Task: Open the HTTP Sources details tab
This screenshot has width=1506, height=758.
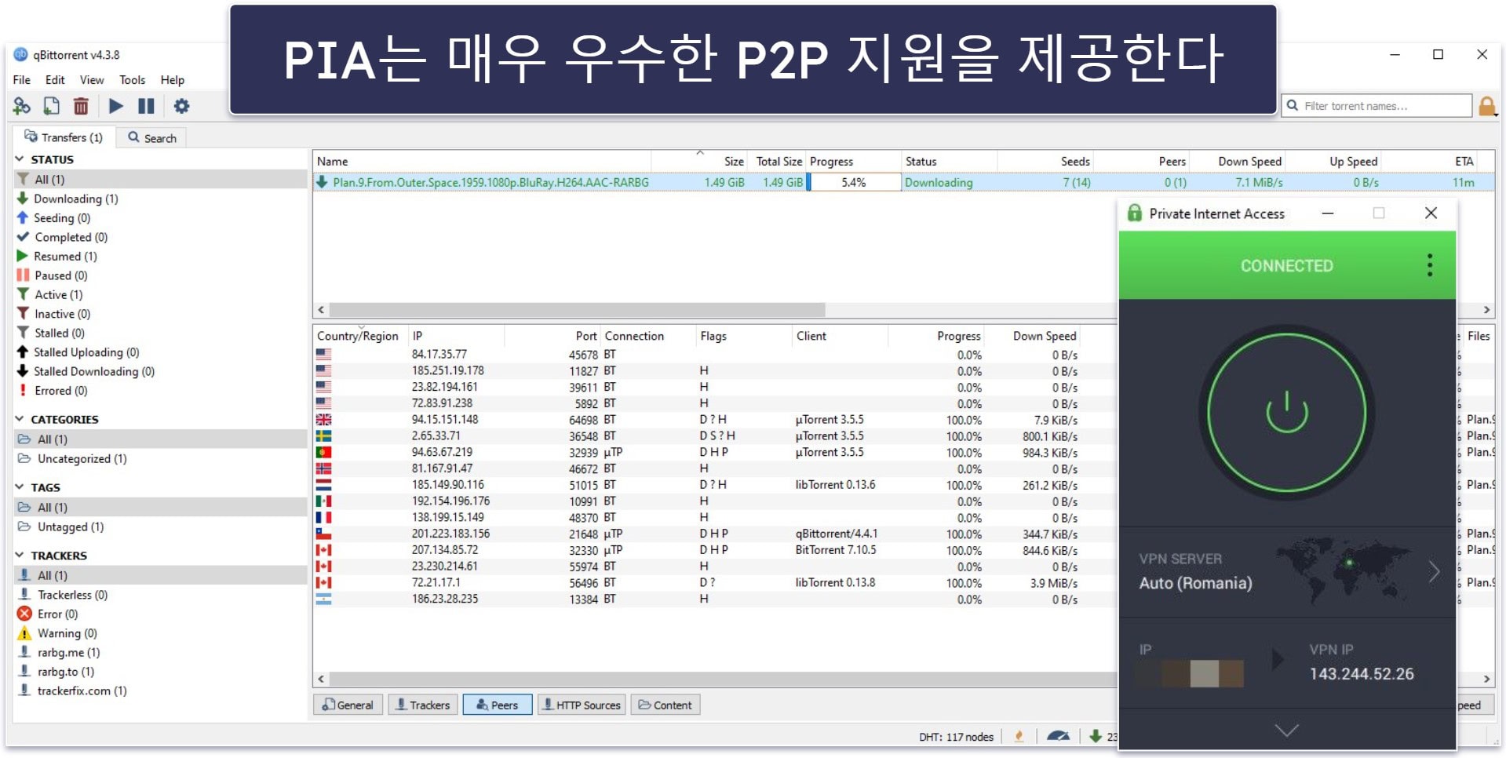Action: pos(582,705)
